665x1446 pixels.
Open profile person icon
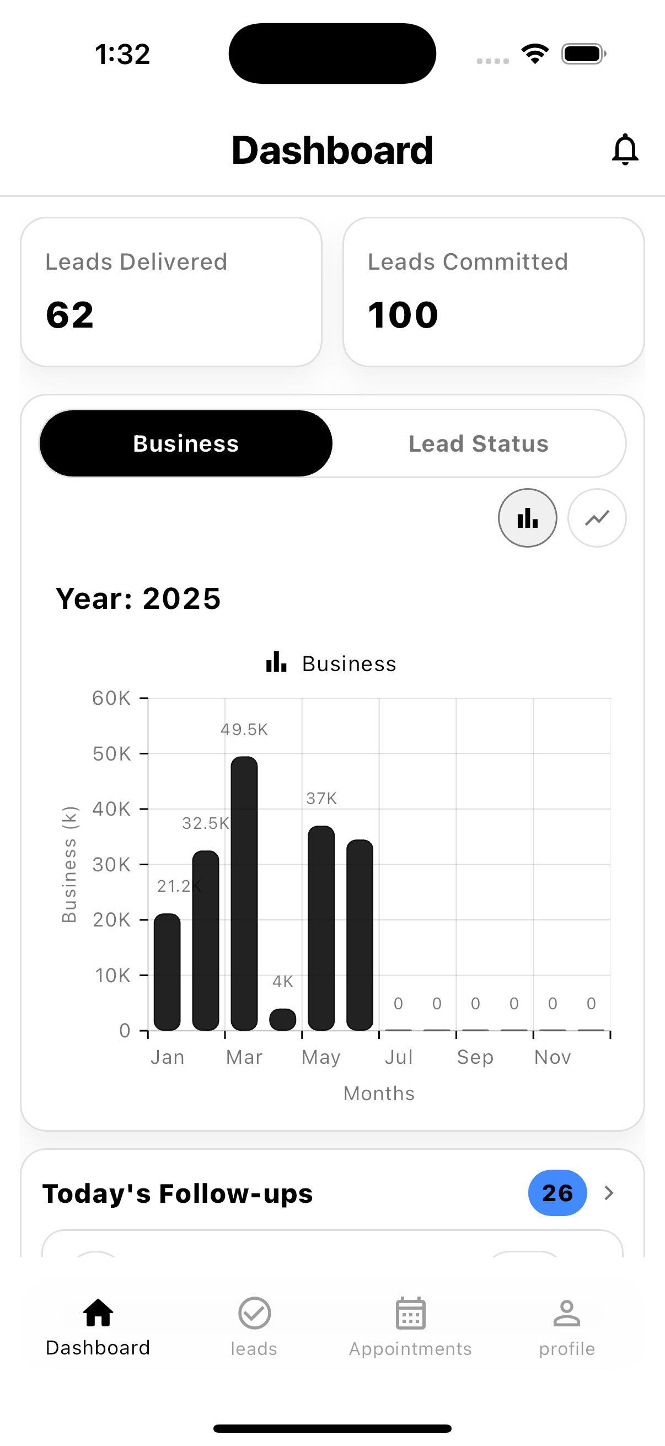click(x=567, y=1314)
